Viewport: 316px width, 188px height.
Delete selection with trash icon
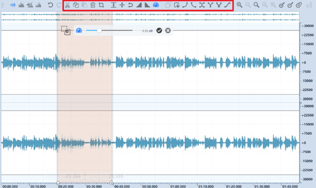click(93, 5)
